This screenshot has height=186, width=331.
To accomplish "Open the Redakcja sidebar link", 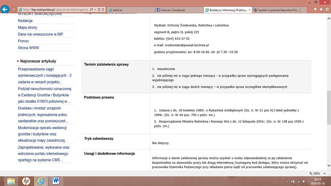I will point(25,21).
